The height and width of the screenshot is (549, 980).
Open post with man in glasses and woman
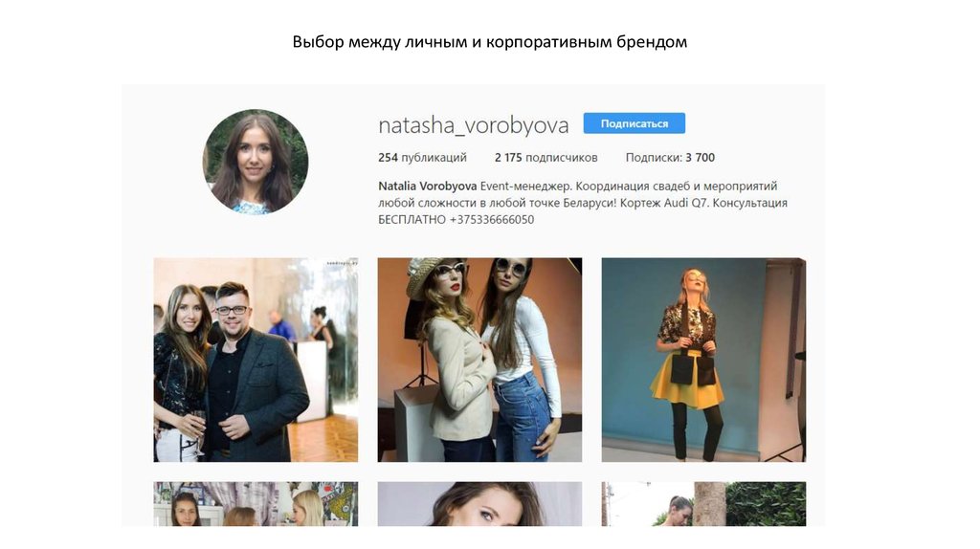point(256,360)
